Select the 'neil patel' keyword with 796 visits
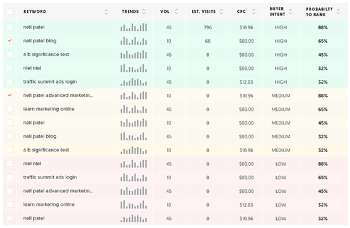This screenshot has height=228, width=350. point(34,27)
